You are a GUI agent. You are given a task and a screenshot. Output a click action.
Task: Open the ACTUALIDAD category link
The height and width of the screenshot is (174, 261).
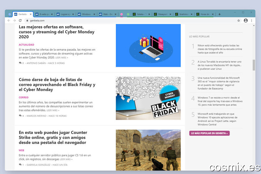26,45
